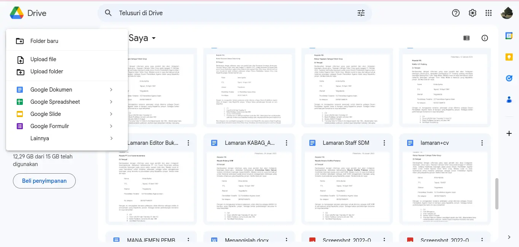Open Contacts side panel
This screenshot has height=247, width=519.
509,100
